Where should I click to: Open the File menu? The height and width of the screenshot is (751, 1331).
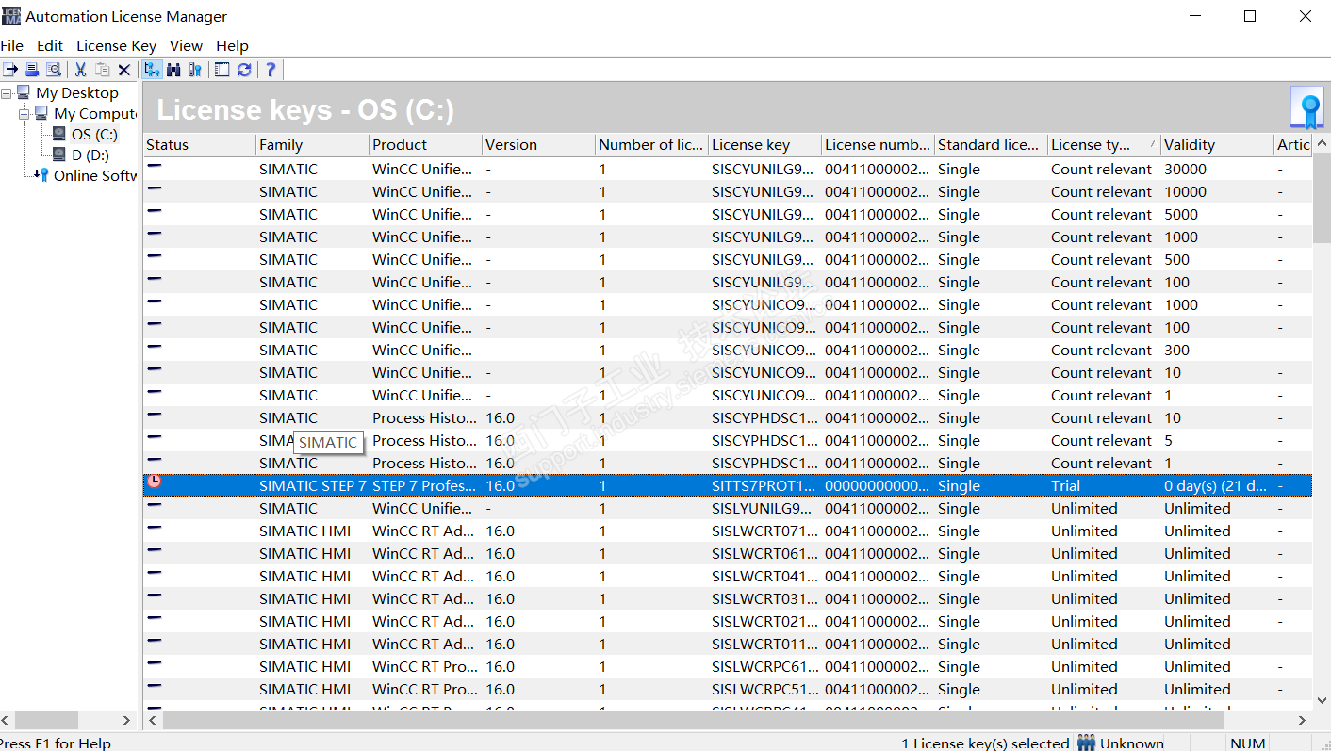(x=12, y=45)
